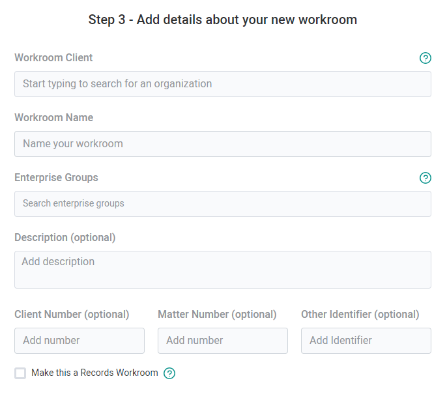Focus the Add Identifier input field
447x400 pixels.
click(x=366, y=341)
